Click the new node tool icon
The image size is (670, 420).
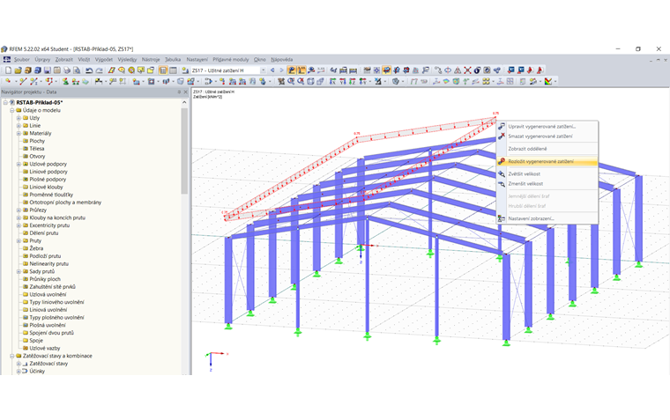pyautogui.click(x=8, y=81)
